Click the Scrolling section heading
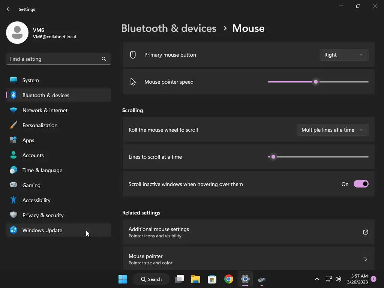Viewport: 384px width, 288px height. (132, 110)
